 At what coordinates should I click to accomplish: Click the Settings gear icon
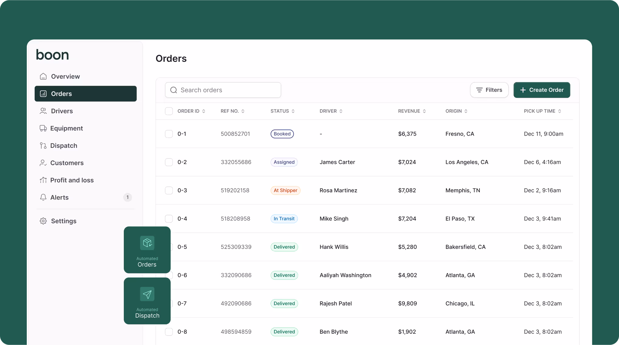[x=43, y=221]
